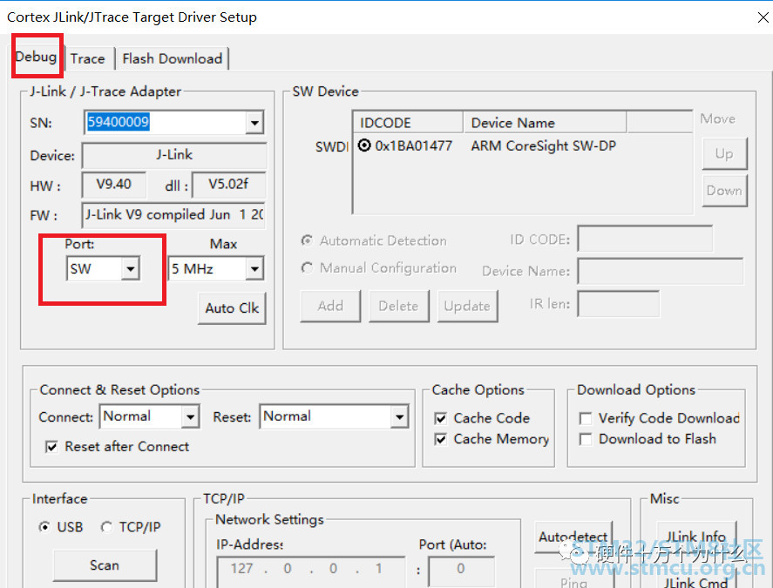Expand the SN serial number dropdown
This screenshot has width=773, height=588.
click(254, 122)
